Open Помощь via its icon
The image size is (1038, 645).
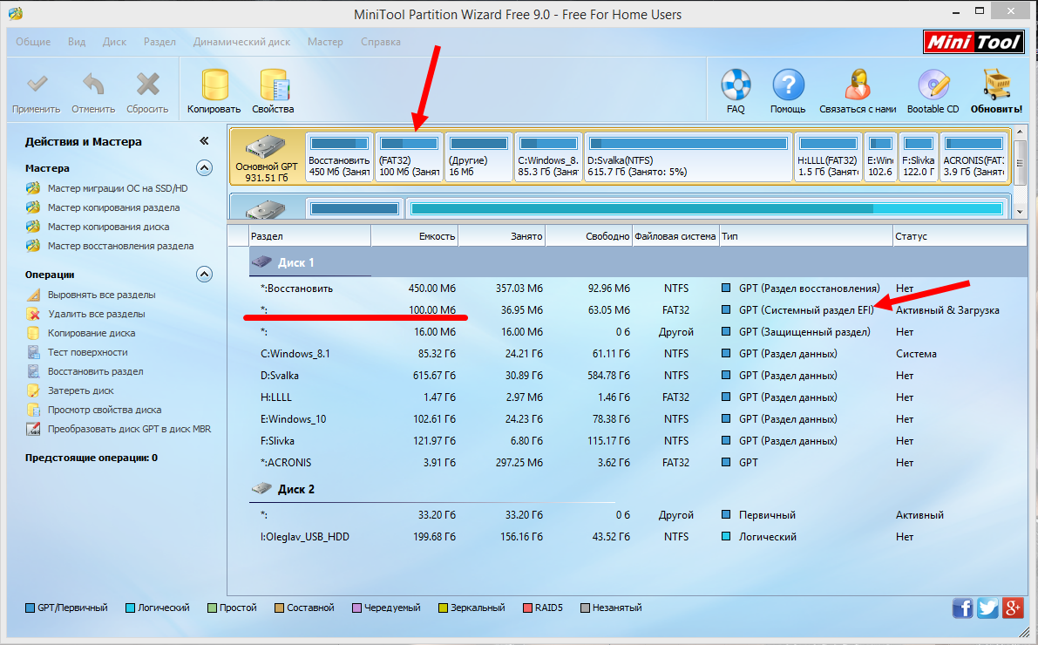(x=787, y=84)
